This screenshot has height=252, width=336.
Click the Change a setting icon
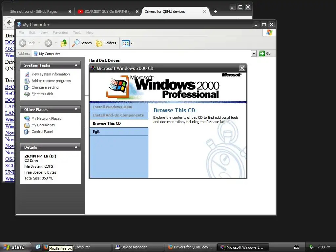tap(27, 87)
